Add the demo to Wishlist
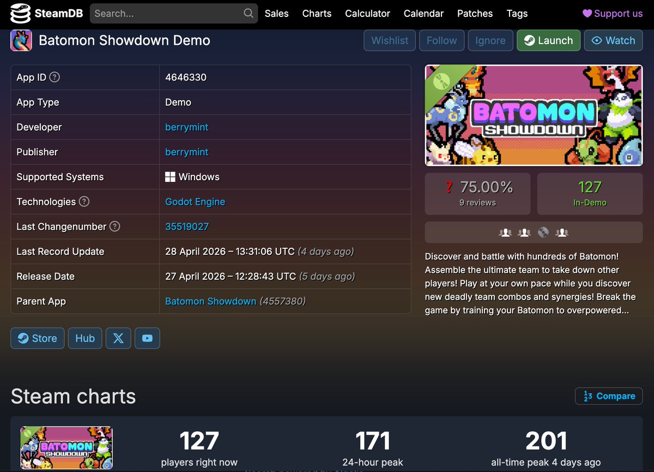 (x=390, y=40)
